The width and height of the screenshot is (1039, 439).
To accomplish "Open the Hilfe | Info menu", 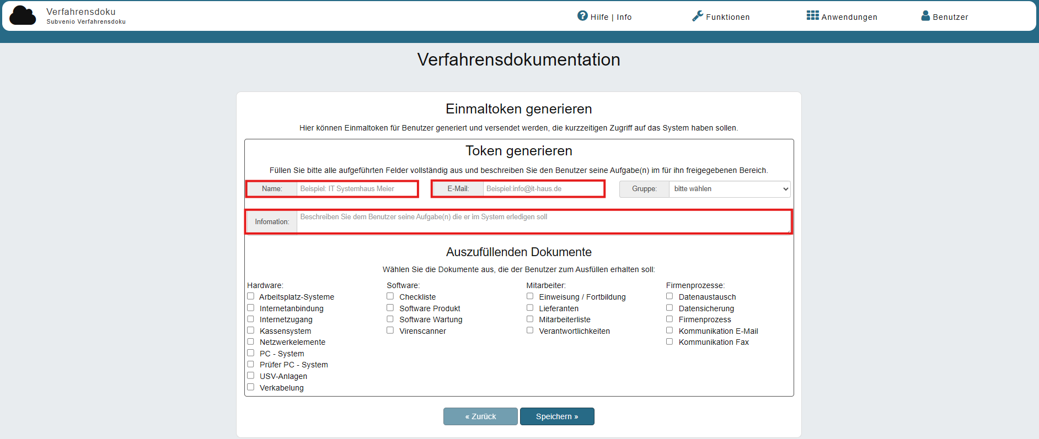I will 604,17.
